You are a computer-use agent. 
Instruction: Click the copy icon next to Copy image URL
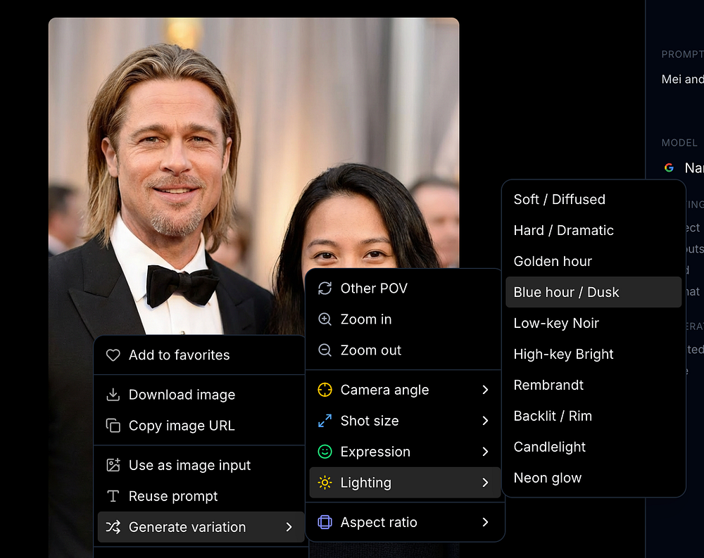click(113, 426)
